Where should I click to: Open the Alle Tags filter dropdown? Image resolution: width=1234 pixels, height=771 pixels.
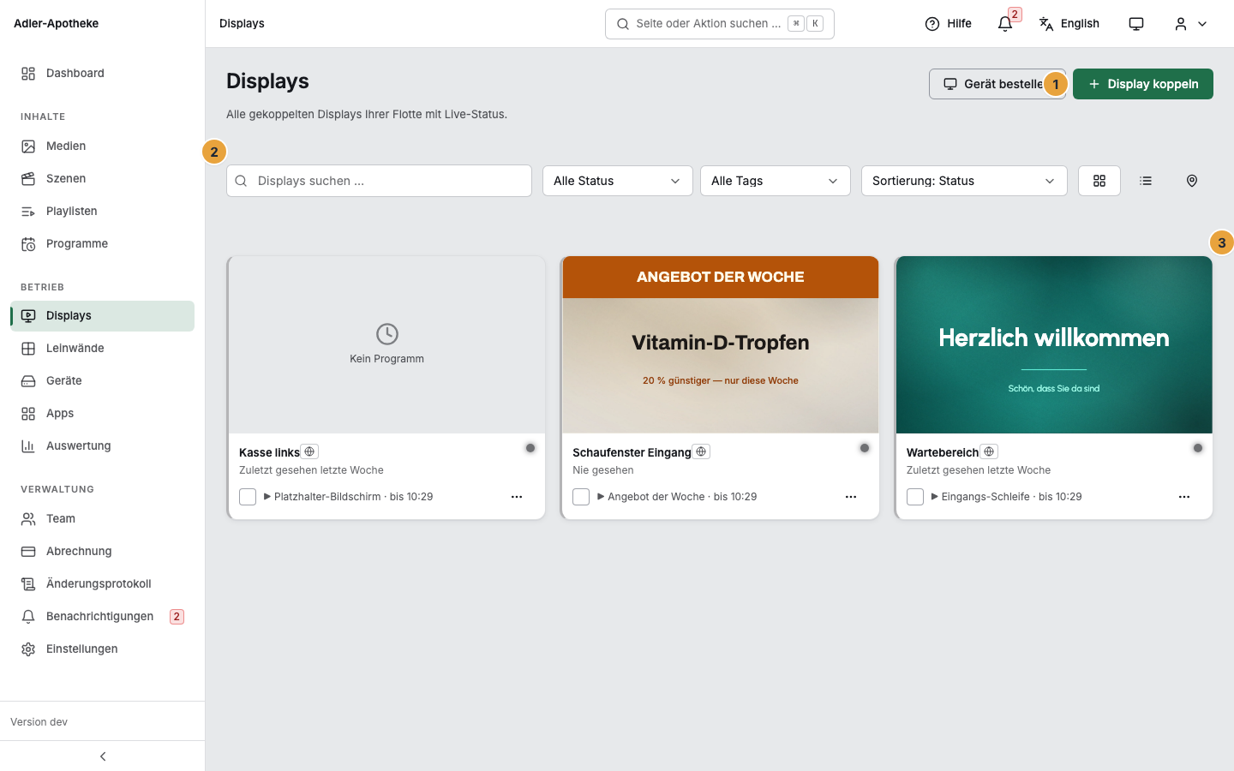(x=776, y=181)
